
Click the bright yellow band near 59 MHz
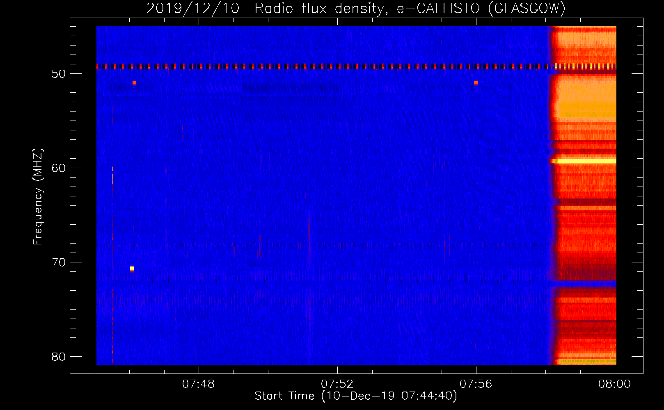[x=584, y=161]
